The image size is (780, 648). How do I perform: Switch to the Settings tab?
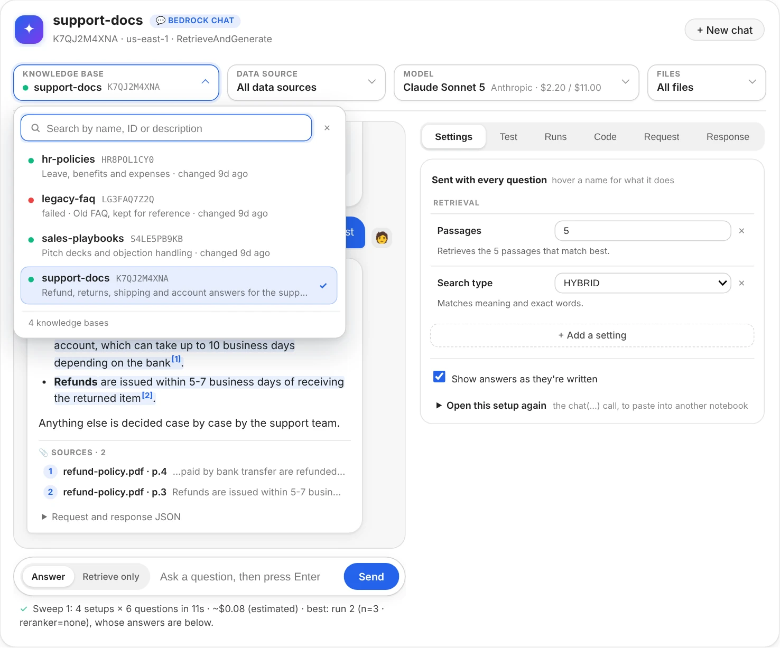[x=453, y=137]
